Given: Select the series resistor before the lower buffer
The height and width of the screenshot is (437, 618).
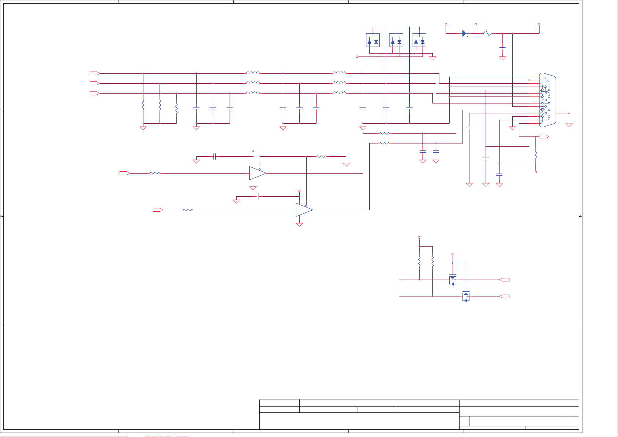Looking at the screenshot, I should 188,210.
